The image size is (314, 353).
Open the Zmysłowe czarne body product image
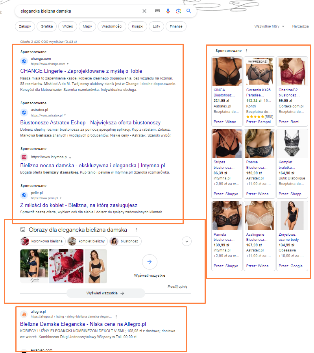point(292,215)
